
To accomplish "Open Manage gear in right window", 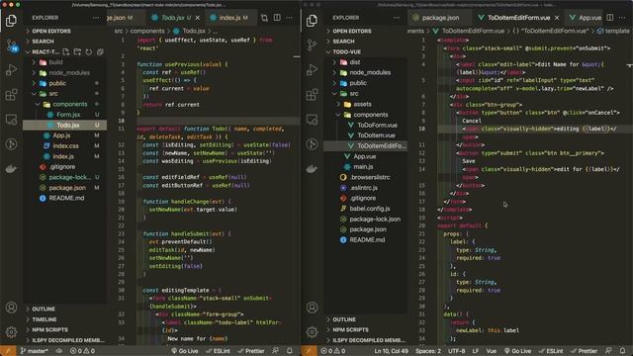I will tap(312, 332).
